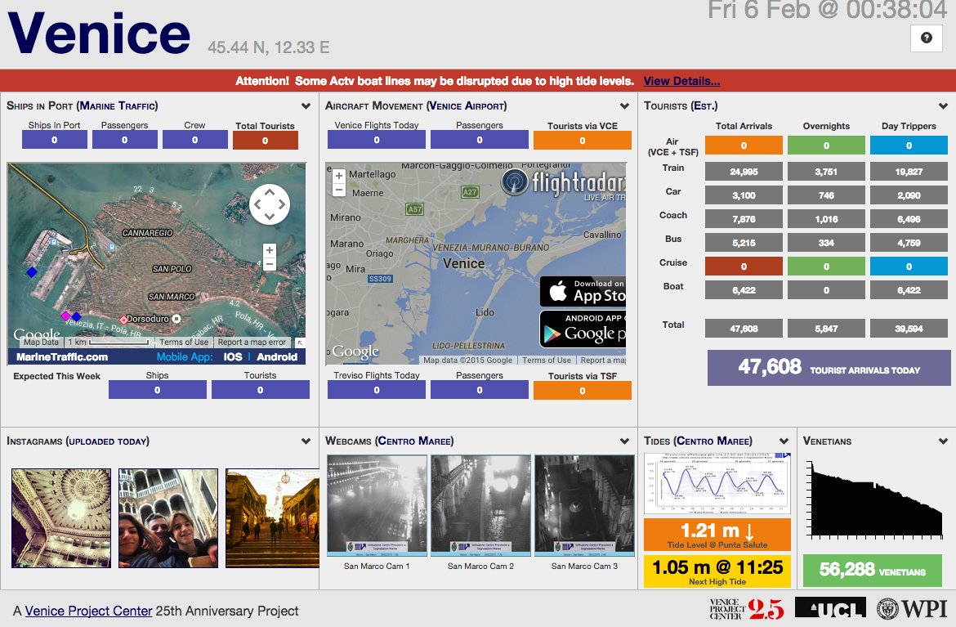Open the bridge steps Instagram photo
956x627 pixels.
pyautogui.click(x=273, y=518)
